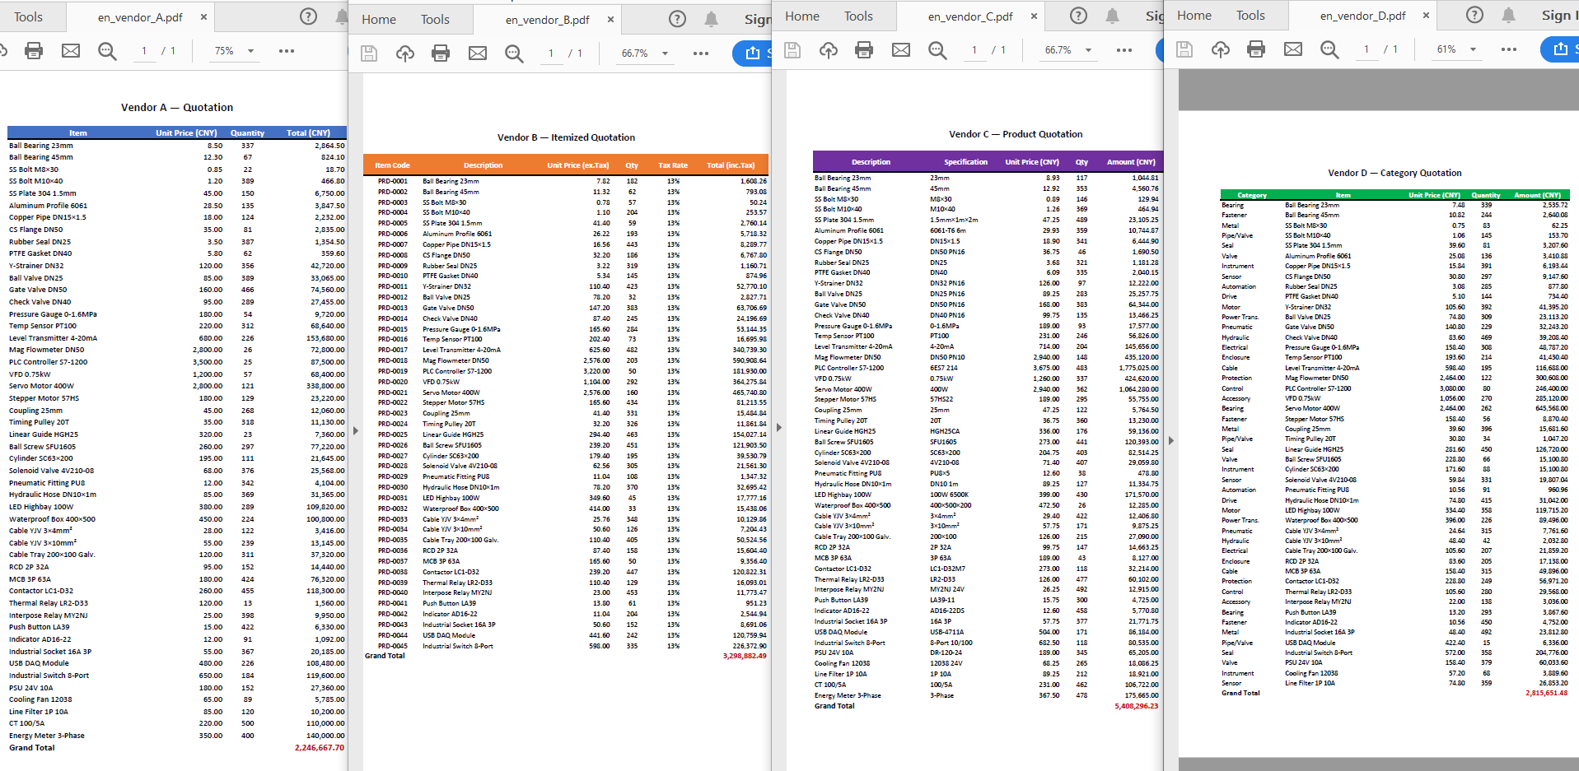Switch to Tools tab in en_vendor_C.pdf window
This screenshot has height=771, width=1579.
[x=858, y=16]
